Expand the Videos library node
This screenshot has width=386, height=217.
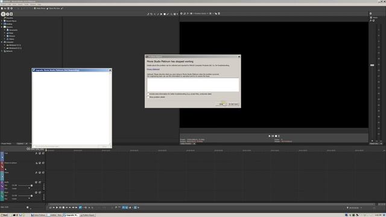point(4,39)
